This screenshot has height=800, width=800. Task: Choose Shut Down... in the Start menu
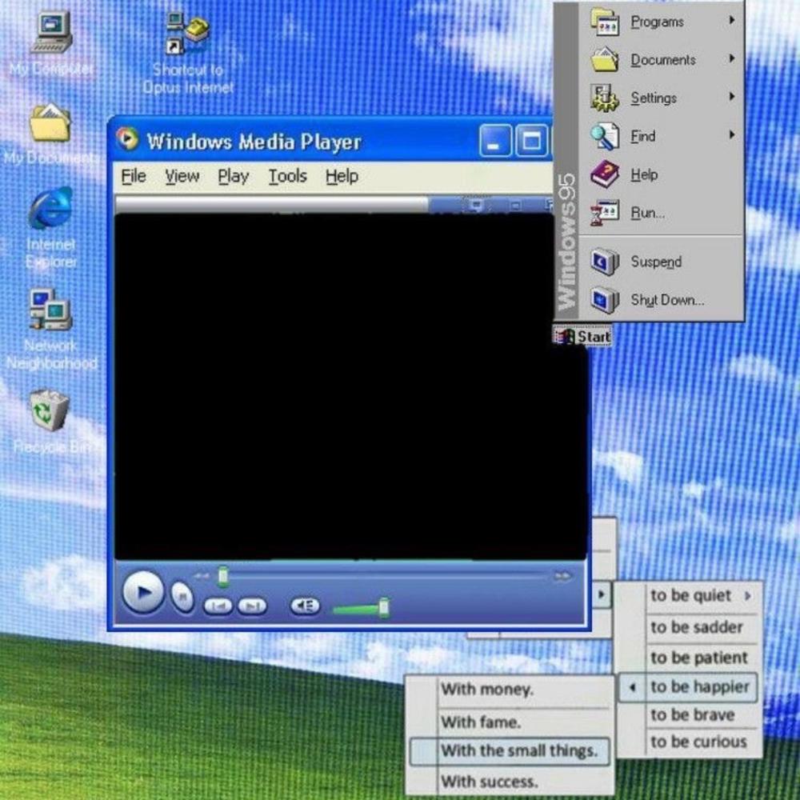click(662, 300)
